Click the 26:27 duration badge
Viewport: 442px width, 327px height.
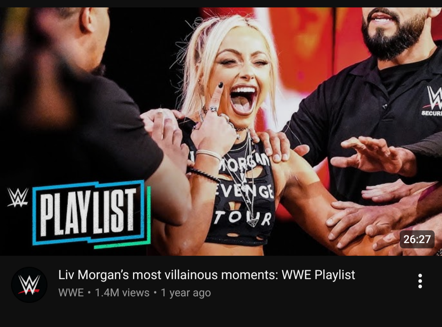pos(417,240)
